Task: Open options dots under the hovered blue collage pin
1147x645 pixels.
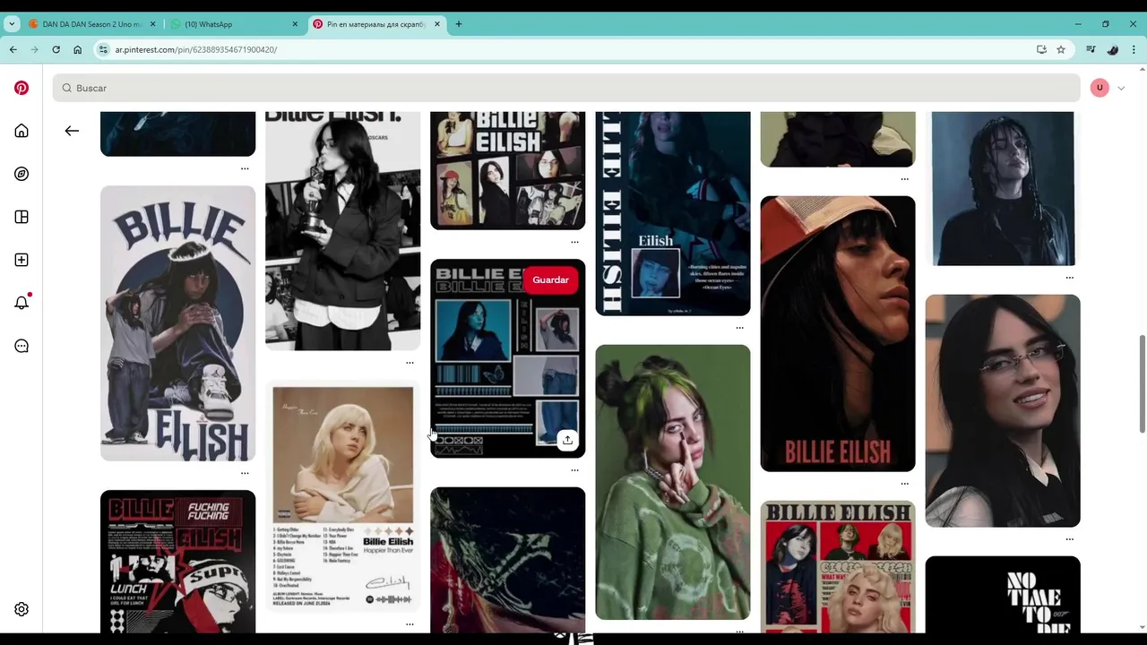Action: tap(574, 469)
